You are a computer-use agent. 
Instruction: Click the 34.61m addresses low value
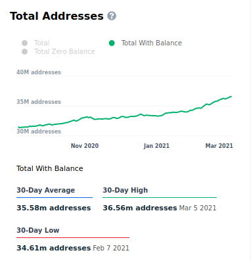[54, 248]
